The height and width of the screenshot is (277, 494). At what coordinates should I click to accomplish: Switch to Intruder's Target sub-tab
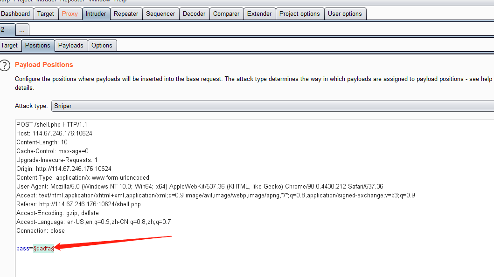9,45
